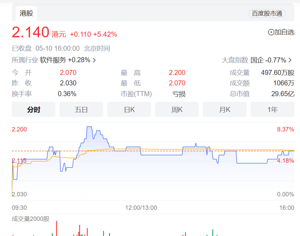Click the 换手率 value 0.36%
300x236 pixels.
tap(67, 94)
